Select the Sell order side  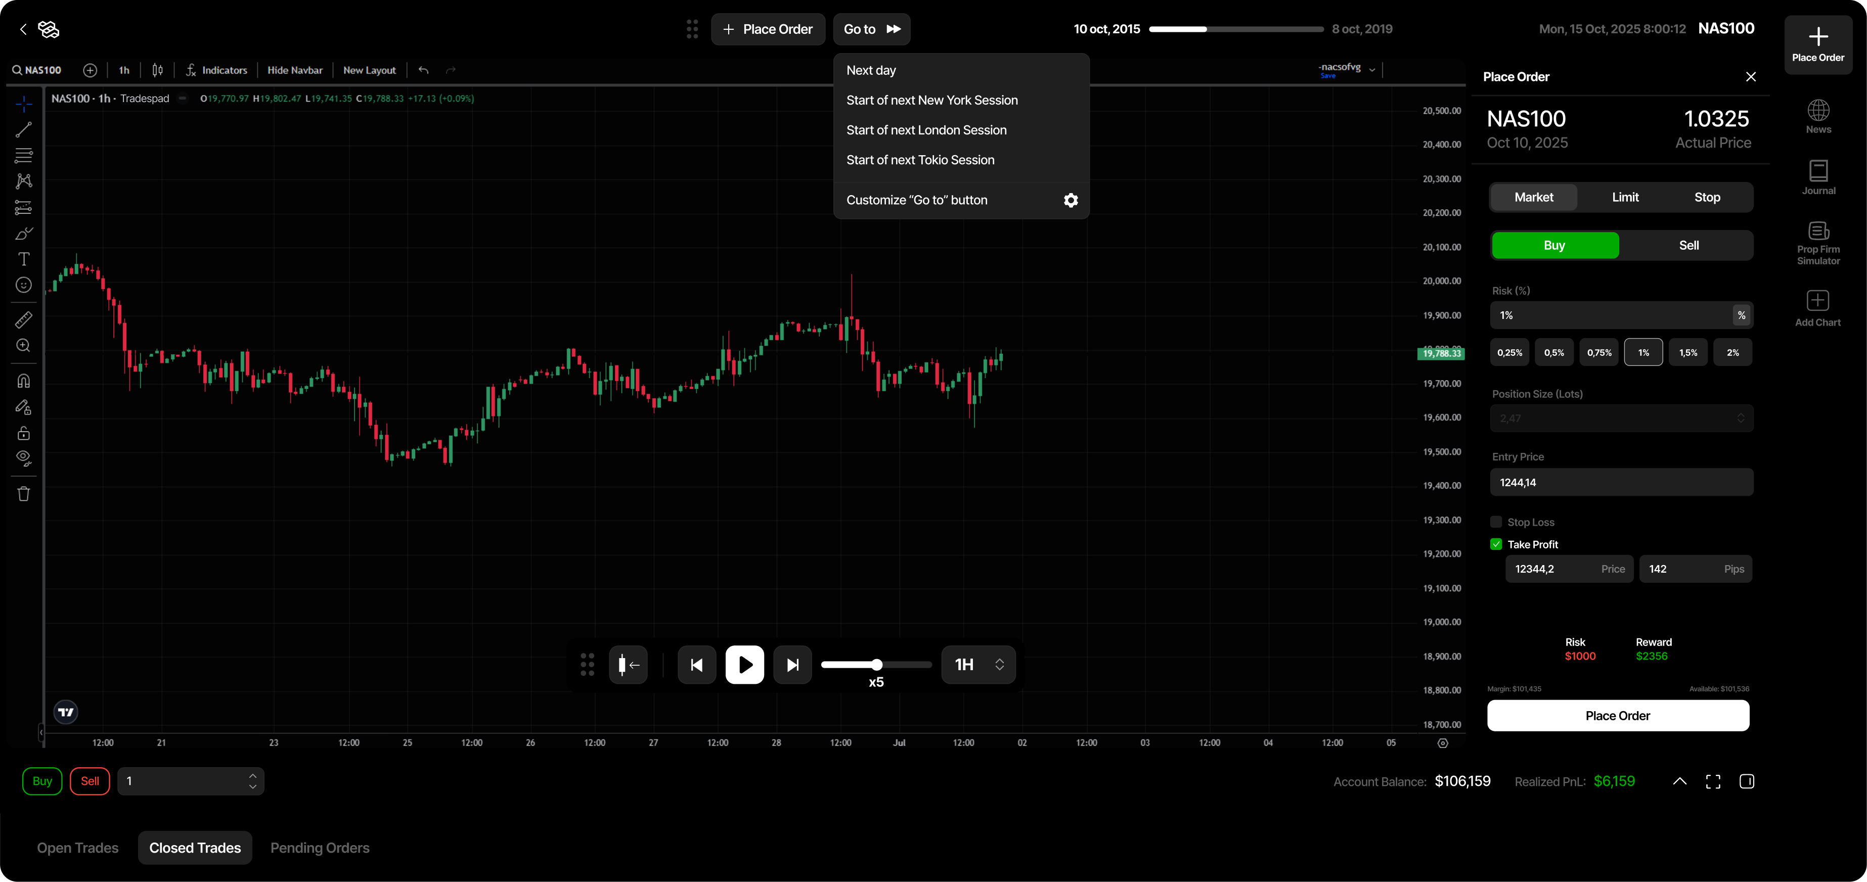[1688, 246]
